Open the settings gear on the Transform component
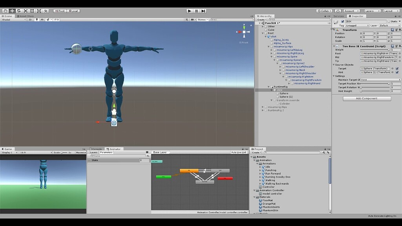This screenshot has height=226, width=402. [400, 30]
